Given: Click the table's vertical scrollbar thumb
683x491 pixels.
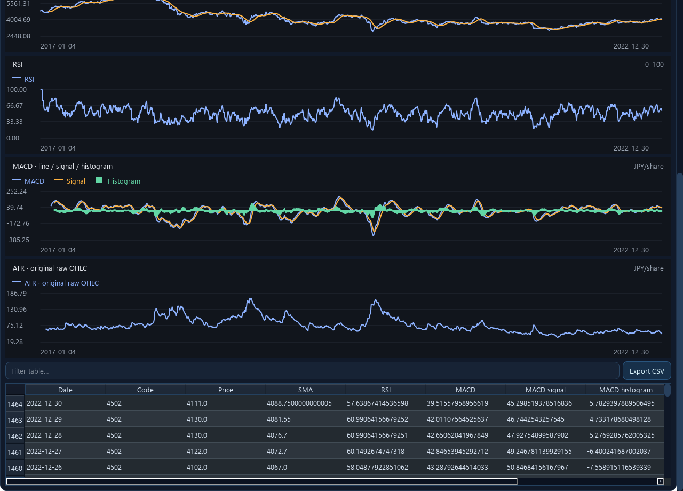Looking at the screenshot, I should click(x=668, y=390).
